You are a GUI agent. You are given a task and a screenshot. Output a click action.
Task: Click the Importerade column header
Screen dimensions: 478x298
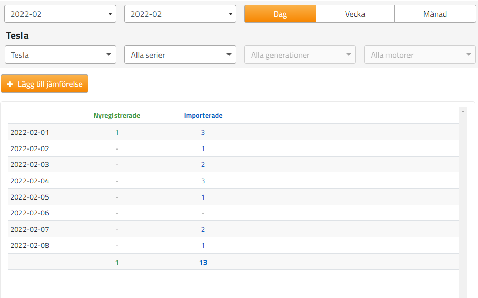coord(203,116)
